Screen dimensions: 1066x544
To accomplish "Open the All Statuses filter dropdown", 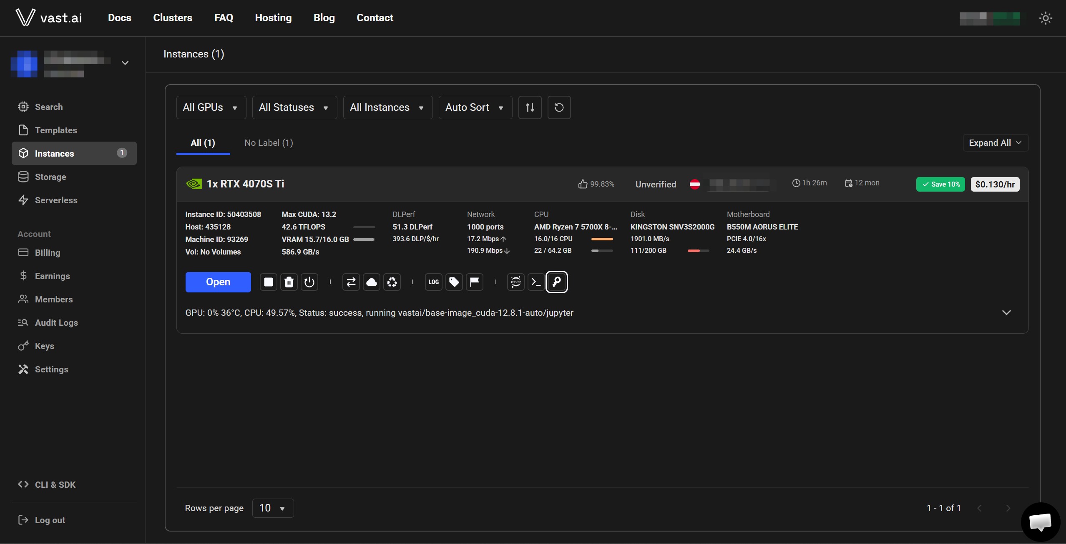I will [294, 107].
